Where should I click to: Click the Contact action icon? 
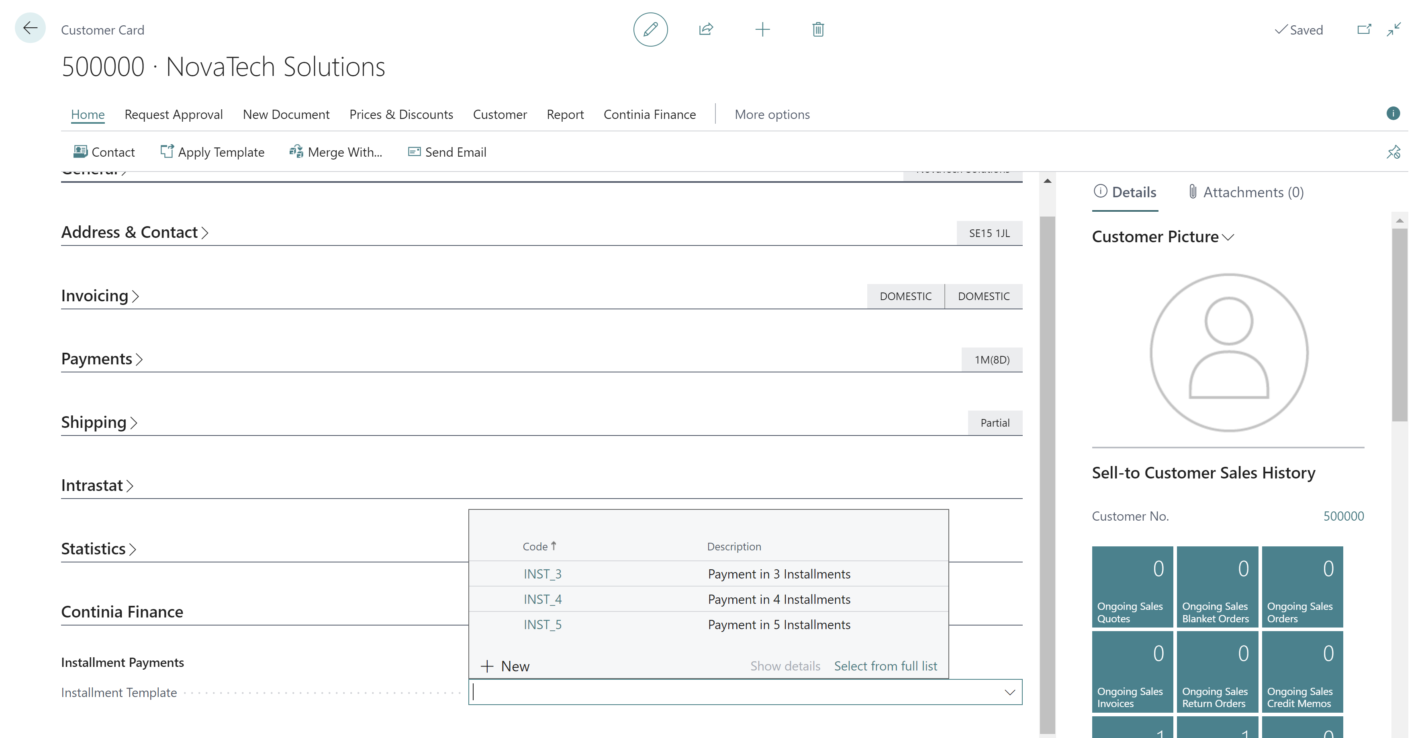coord(80,151)
